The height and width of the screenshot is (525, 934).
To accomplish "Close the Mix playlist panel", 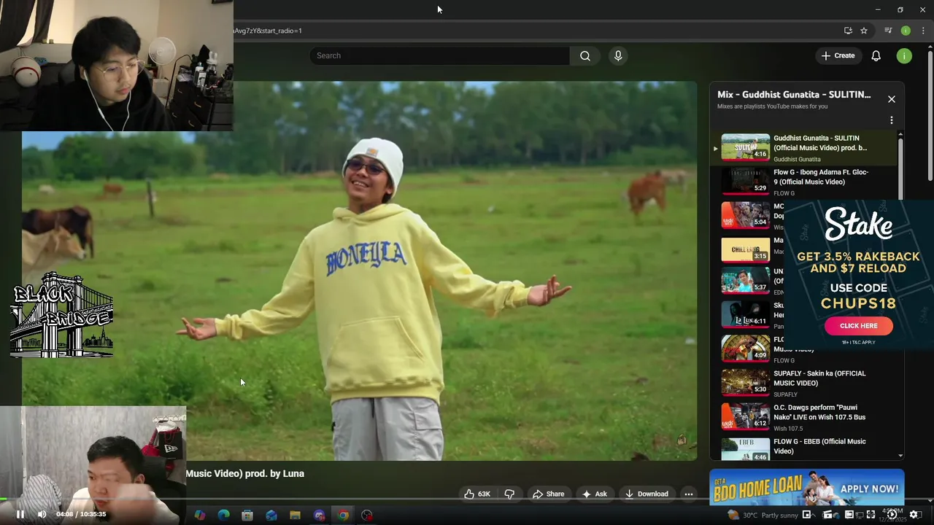I will tap(891, 99).
